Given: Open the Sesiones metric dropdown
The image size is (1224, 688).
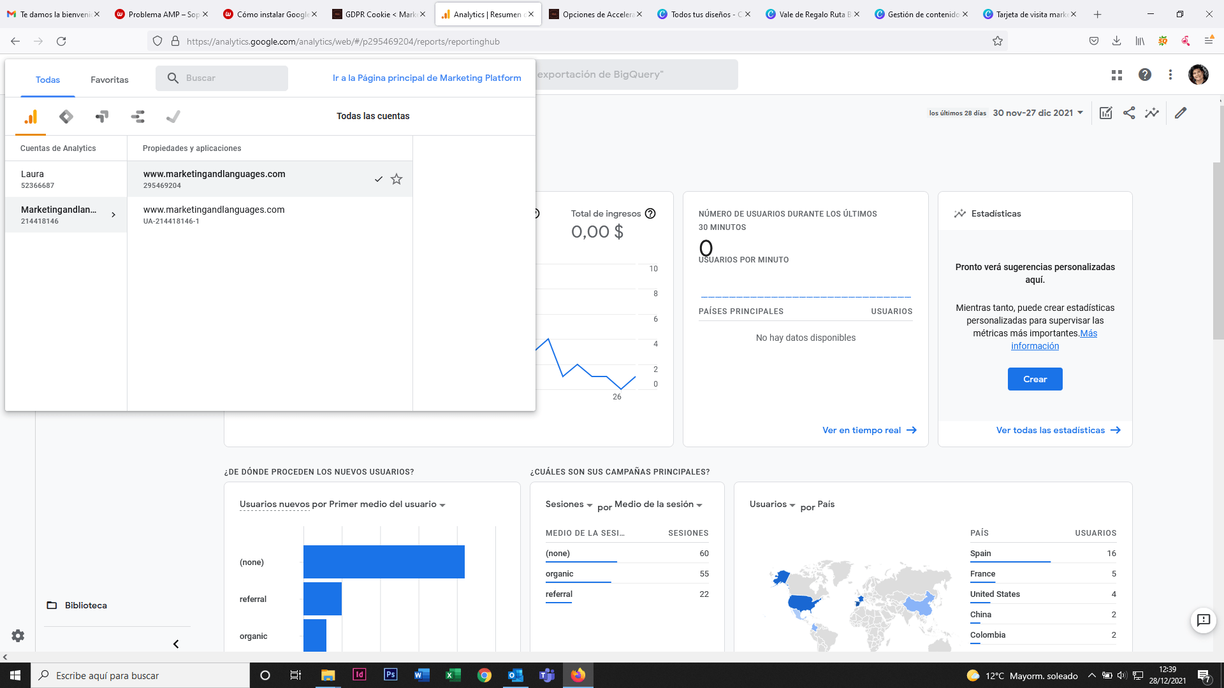Looking at the screenshot, I should 569,504.
